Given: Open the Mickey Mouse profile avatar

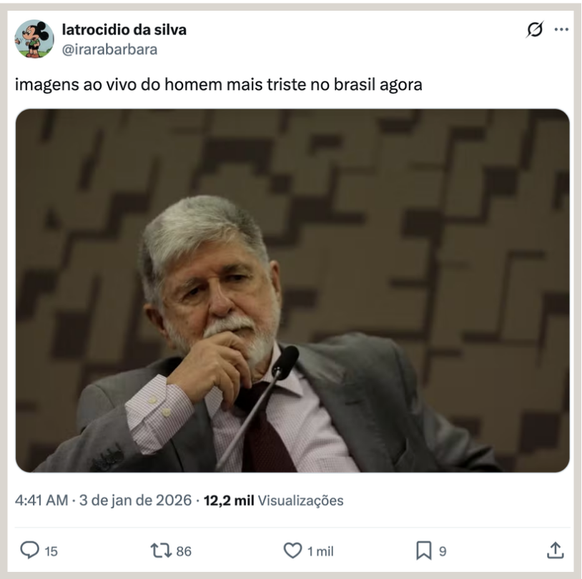Looking at the screenshot, I should pos(34,39).
